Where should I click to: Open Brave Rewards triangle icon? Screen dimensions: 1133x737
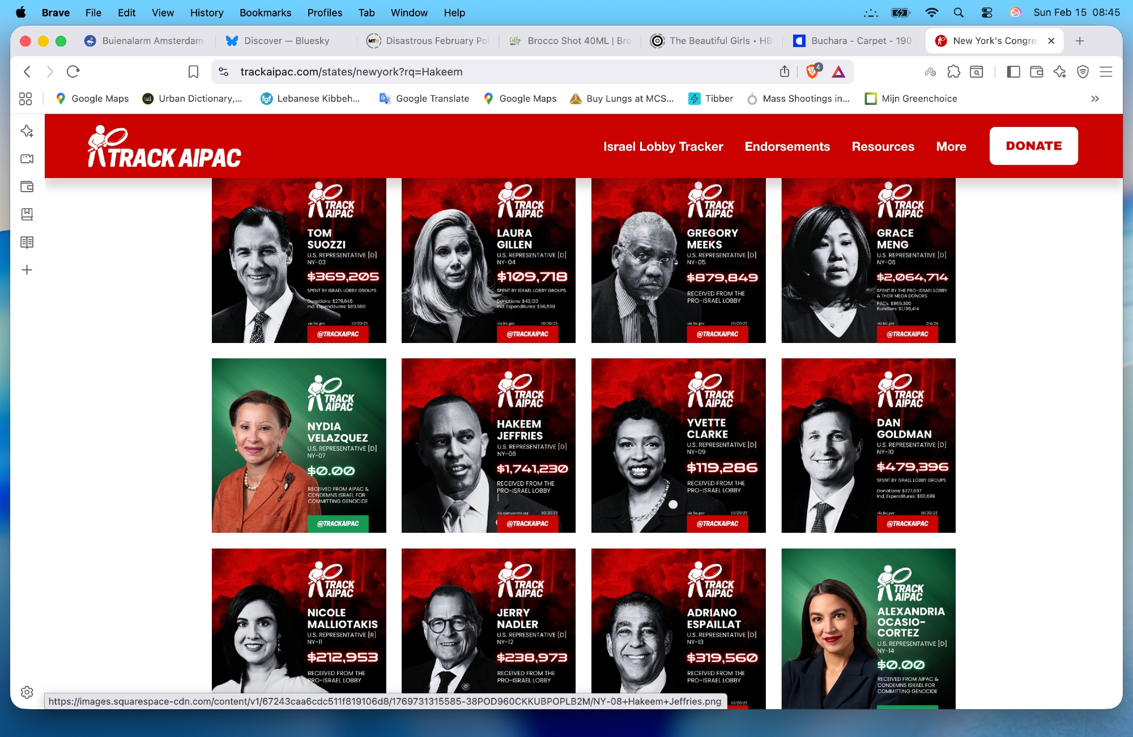838,71
